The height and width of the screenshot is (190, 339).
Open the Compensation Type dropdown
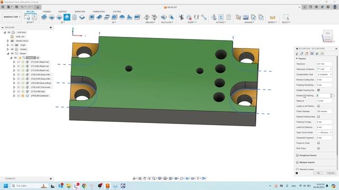[x=324, y=74]
